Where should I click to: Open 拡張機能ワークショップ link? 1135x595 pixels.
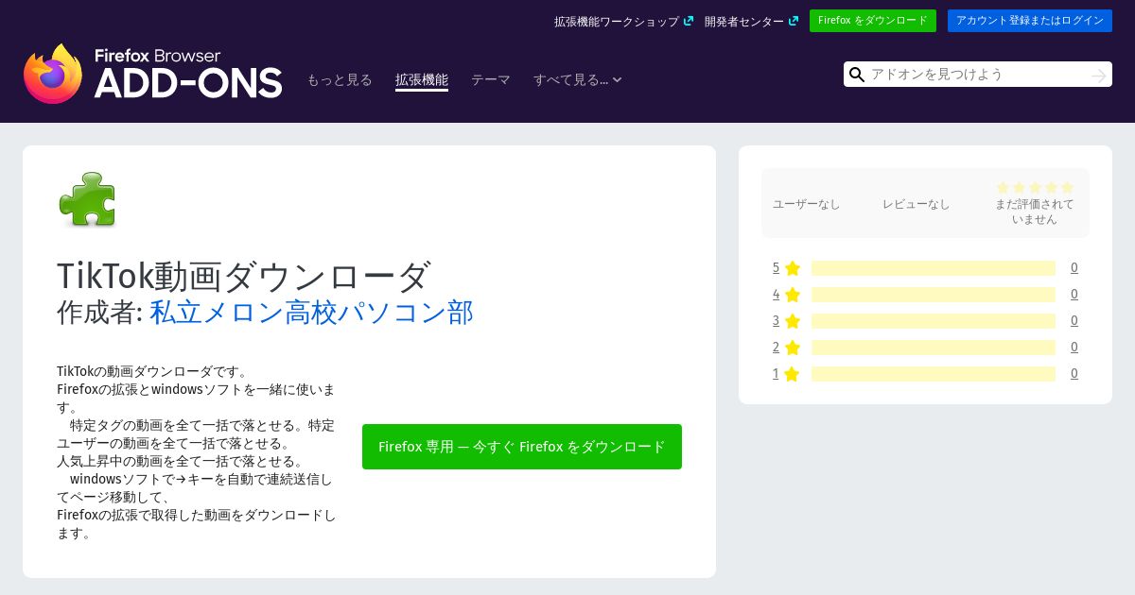point(617,21)
